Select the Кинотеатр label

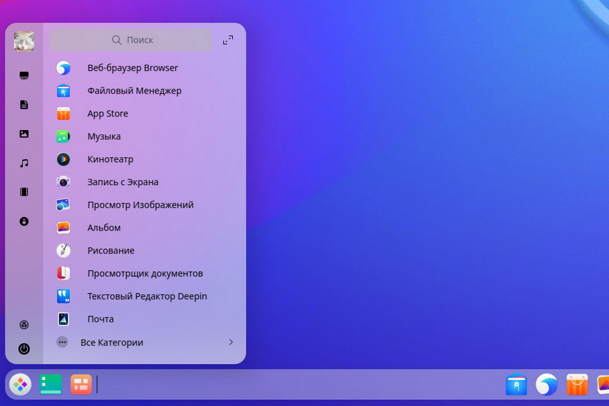[x=110, y=159]
